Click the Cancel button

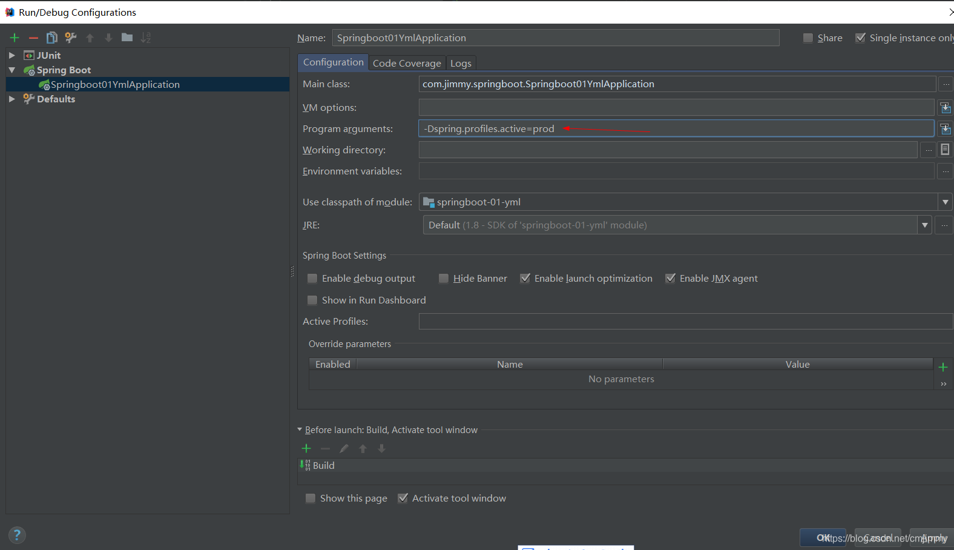(878, 538)
